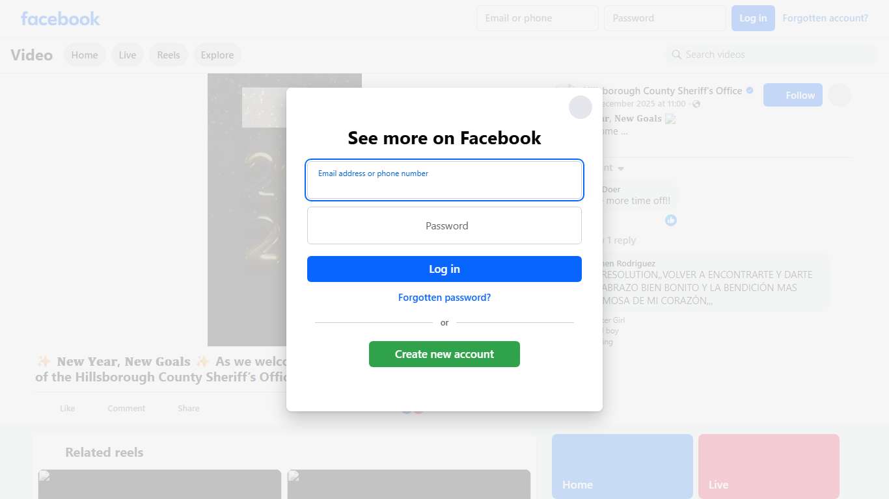Expand the comment sorting dropdown arrow
This screenshot has height=499, width=889.
(621, 168)
